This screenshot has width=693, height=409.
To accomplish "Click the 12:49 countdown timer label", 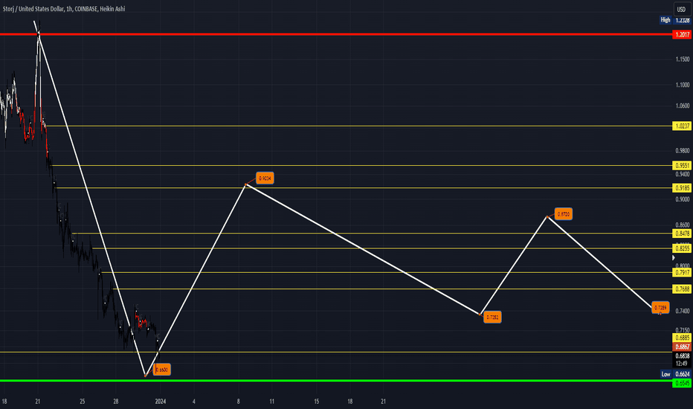I will coord(682,364).
